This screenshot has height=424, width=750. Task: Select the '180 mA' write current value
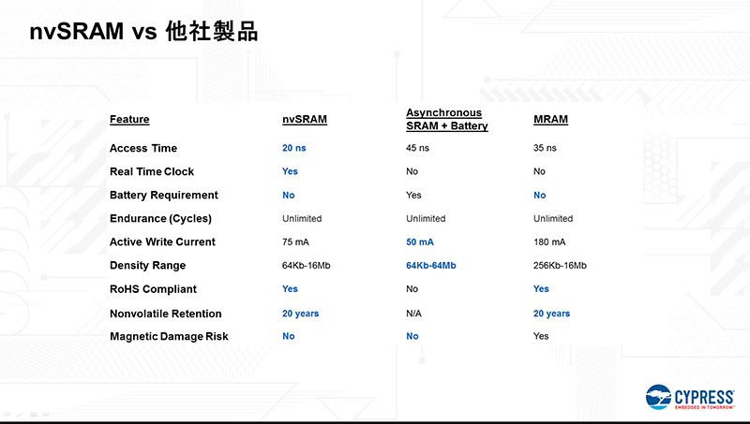click(549, 242)
